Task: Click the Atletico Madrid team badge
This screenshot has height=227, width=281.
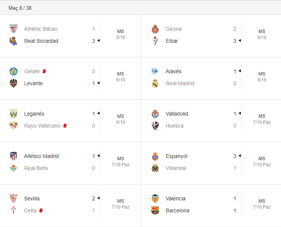Action: [14, 156]
